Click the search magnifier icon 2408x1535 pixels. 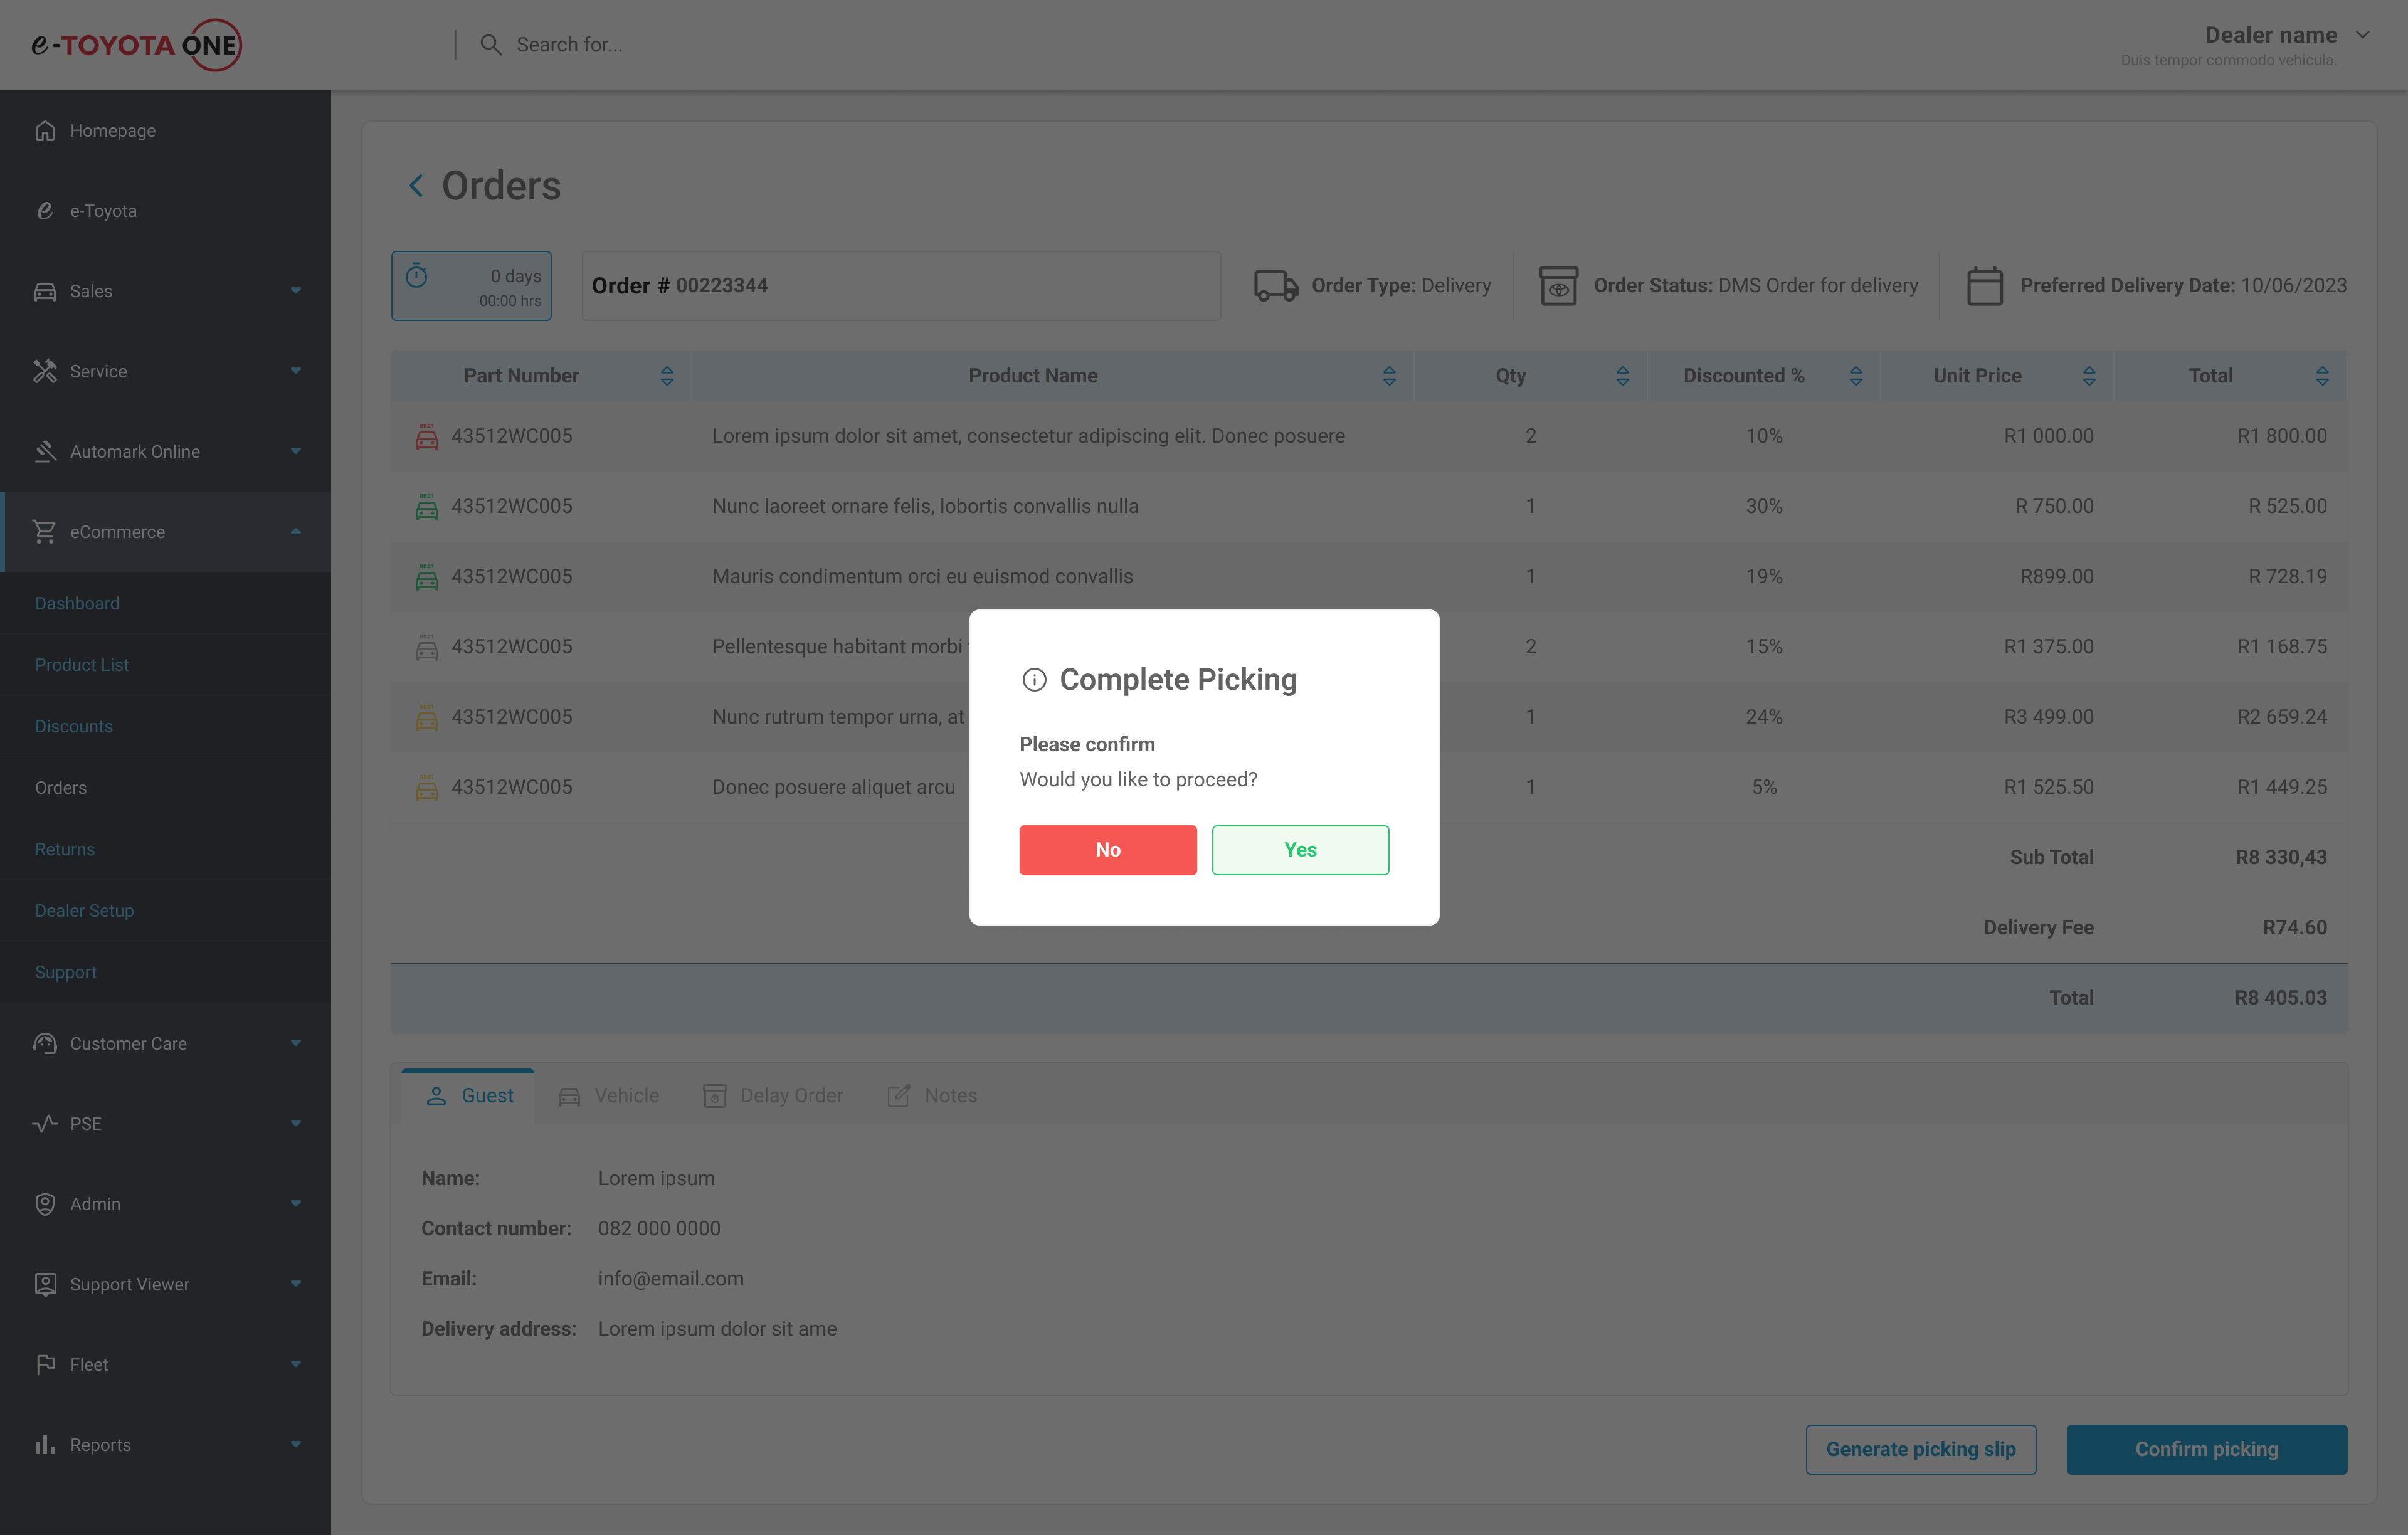[490, 45]
